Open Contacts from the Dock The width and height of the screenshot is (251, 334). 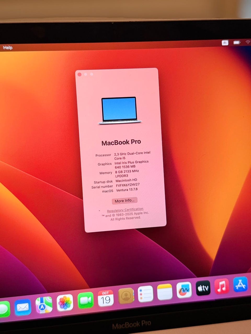tap(126, 296)
